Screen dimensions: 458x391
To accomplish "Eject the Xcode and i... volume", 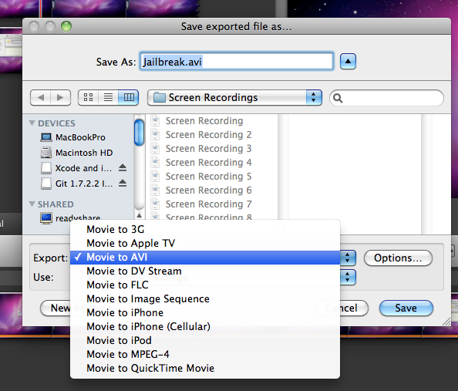I will pos(123,168).
